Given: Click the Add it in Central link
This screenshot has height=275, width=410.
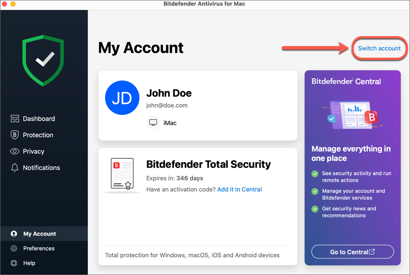Looking at the screenshot, I should [x=240, y=189].
